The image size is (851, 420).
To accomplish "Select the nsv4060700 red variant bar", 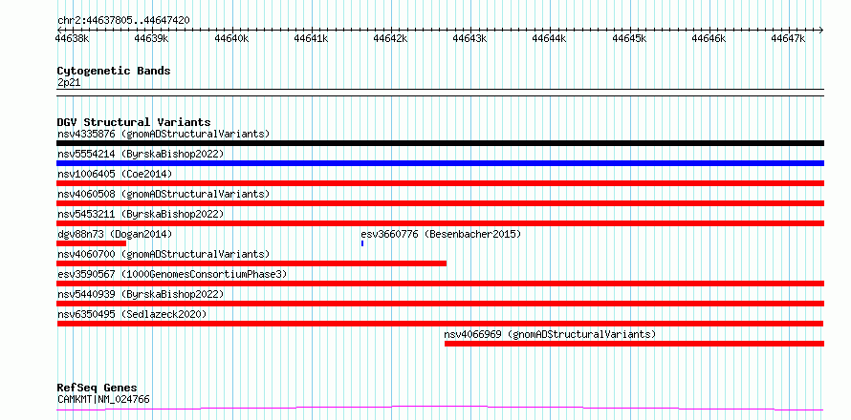I will pyautogui.click(x=251, y=263).
